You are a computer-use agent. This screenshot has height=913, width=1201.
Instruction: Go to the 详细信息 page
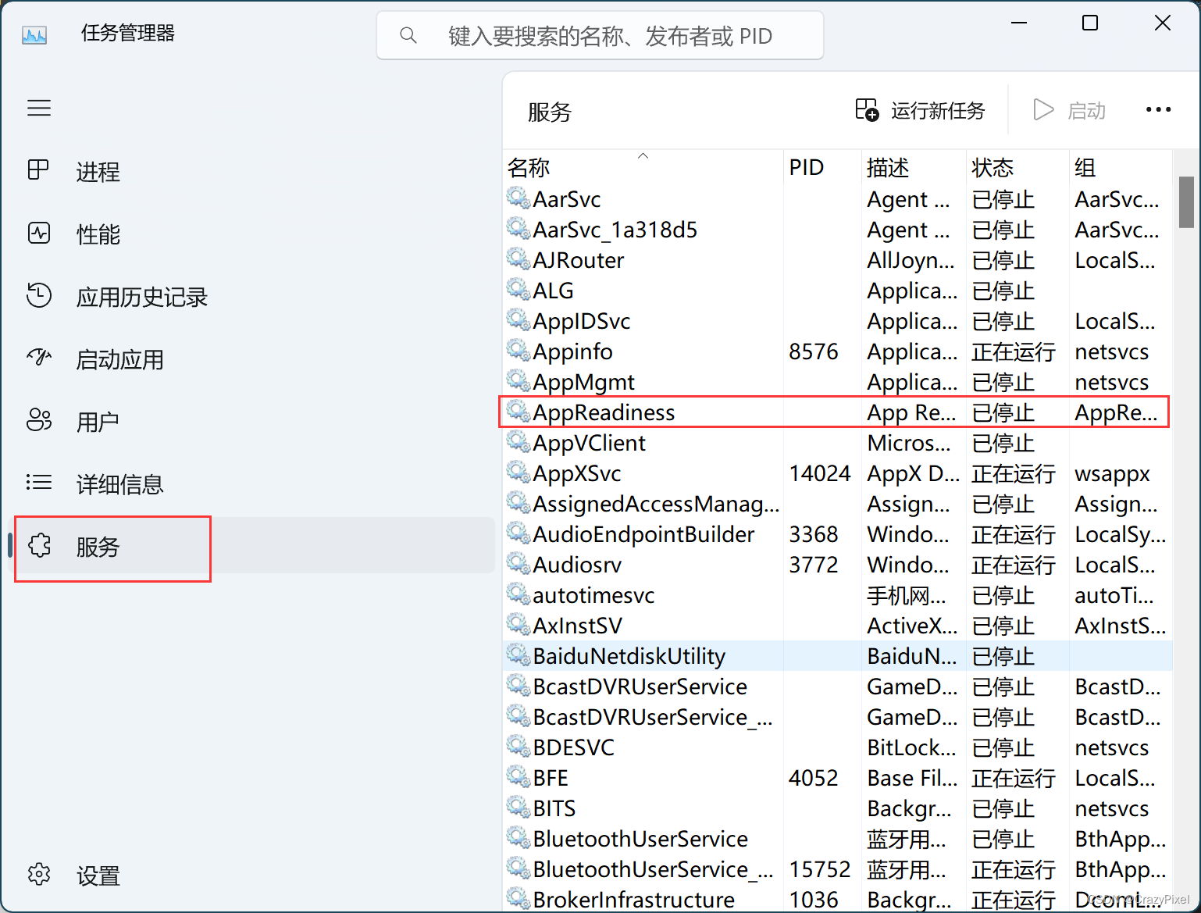[x=120, y=484]
